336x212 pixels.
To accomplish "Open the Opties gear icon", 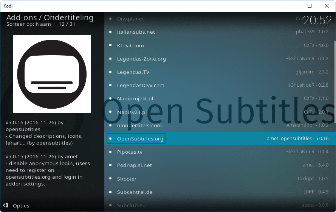I will (6, 205).
